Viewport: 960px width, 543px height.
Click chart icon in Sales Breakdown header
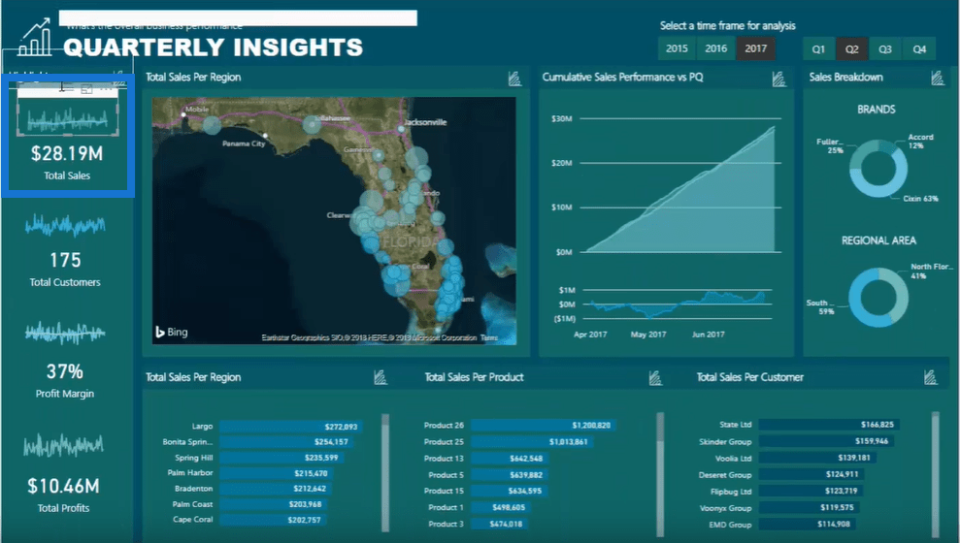[938, 78]
